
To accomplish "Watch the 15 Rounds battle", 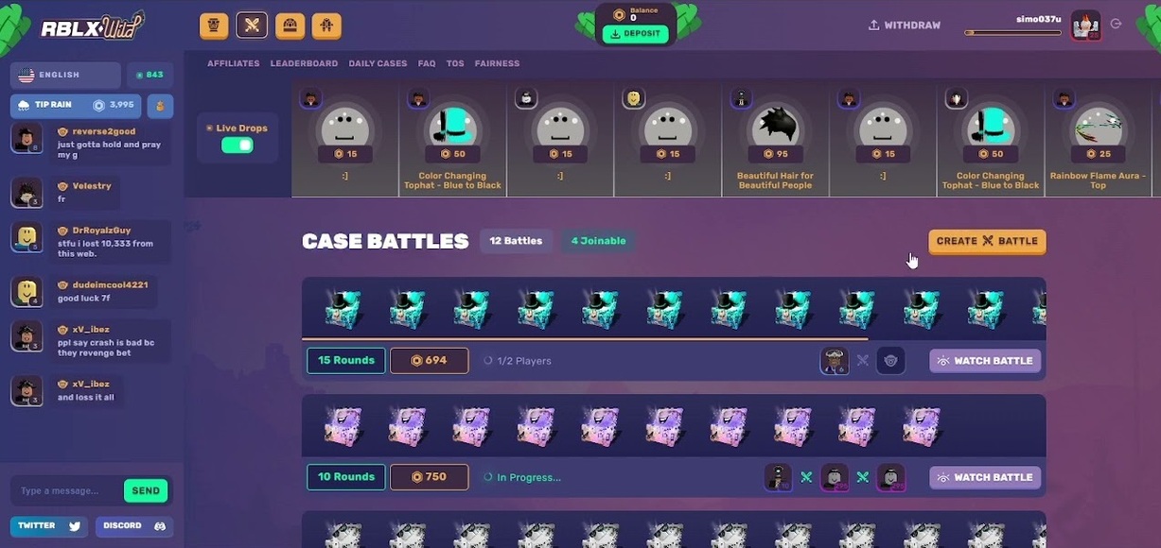I will (x=985, y=361).
